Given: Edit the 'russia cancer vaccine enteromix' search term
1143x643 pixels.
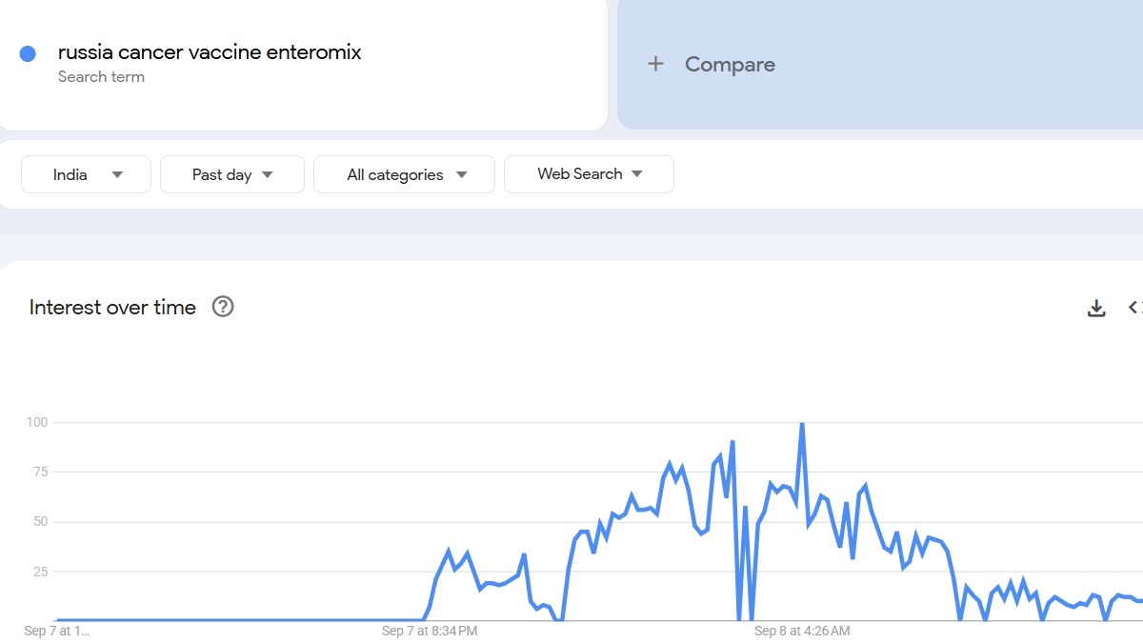Looking at the screenshot, I should click(210, 52).
